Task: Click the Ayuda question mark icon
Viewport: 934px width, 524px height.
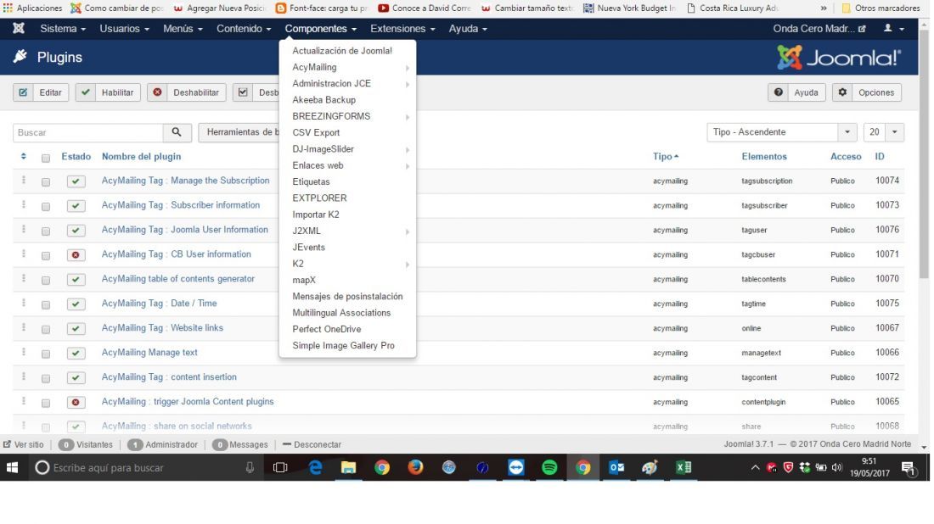Action: (778, 92)
